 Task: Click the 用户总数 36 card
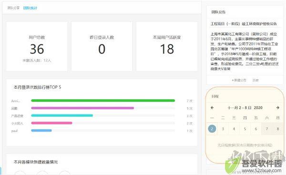coord(37,46)
